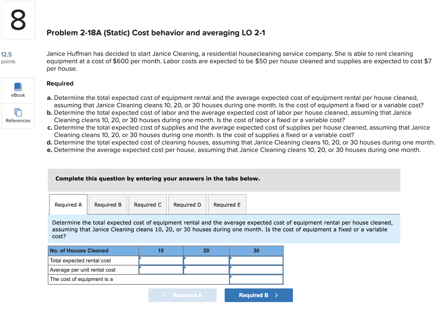
Task: Click the chevron arrow on Required B button
Action: (x=276, y=295)
